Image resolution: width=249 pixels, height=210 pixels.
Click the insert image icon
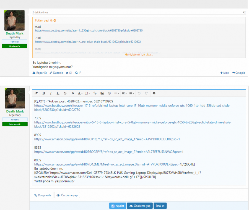coord(102,93)
